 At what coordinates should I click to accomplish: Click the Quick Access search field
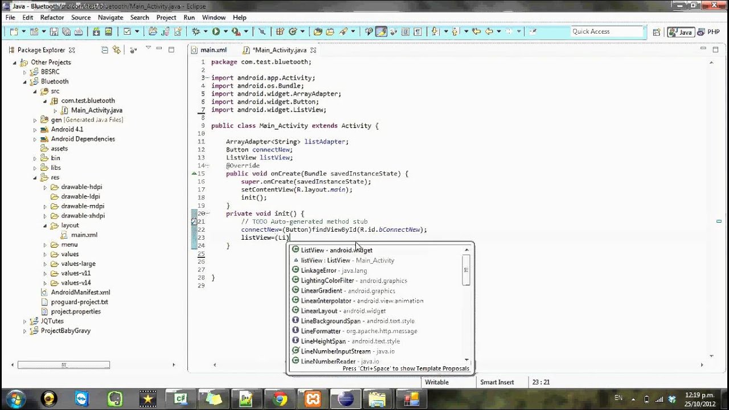[x=607, y=32]
